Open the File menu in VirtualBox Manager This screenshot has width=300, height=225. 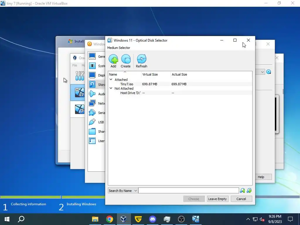coord(75,65)
